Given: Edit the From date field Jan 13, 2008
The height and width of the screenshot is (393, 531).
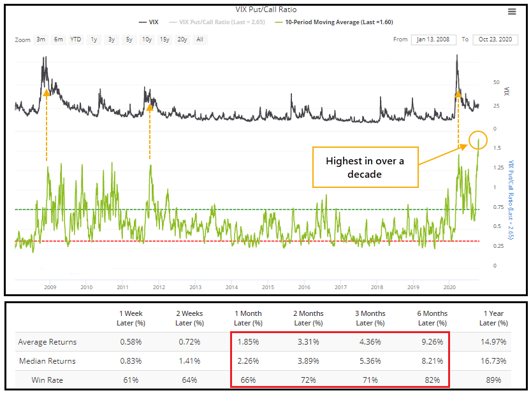Looking at the screenshot, I should (x=433, y=39).
